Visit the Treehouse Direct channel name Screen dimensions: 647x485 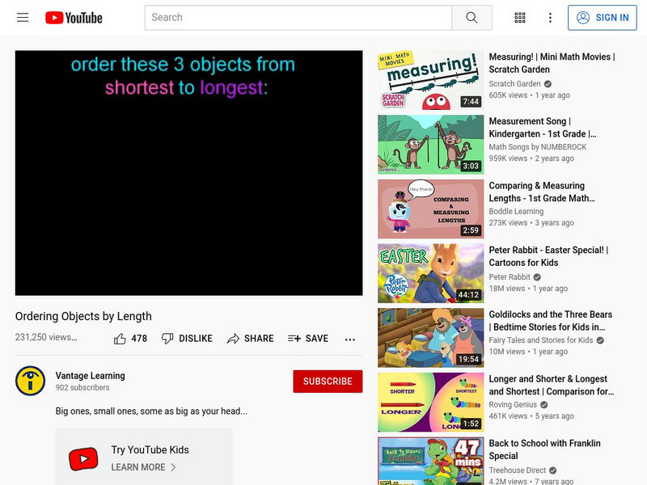click(x=518, y=470)
